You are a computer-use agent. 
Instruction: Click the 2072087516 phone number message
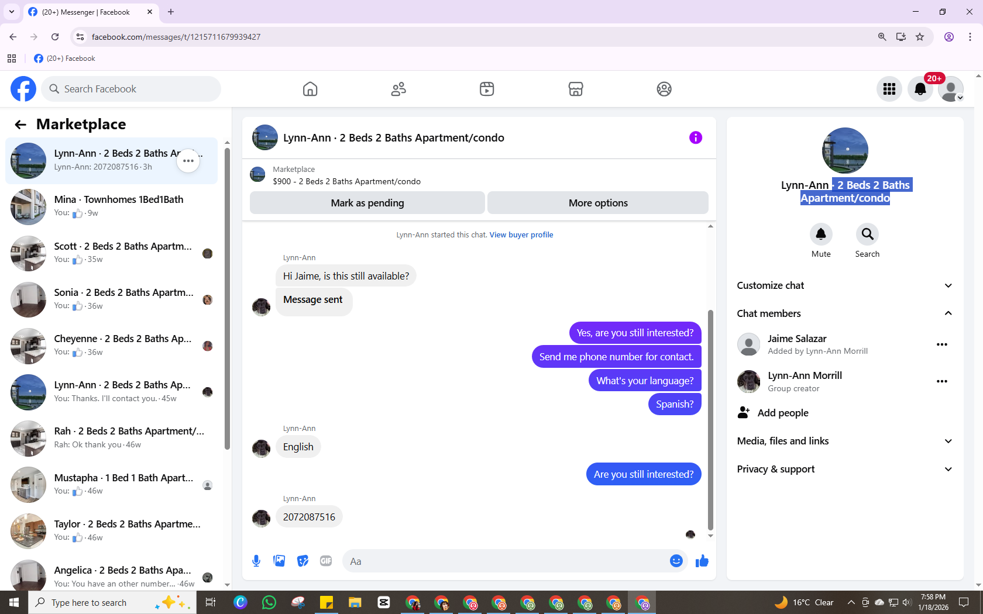click(x=309, y=517)
